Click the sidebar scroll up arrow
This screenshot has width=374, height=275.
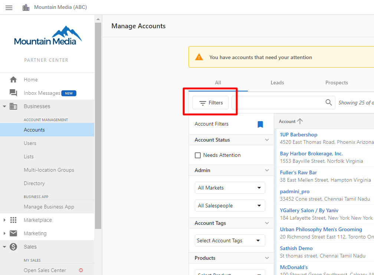[98, 19]
